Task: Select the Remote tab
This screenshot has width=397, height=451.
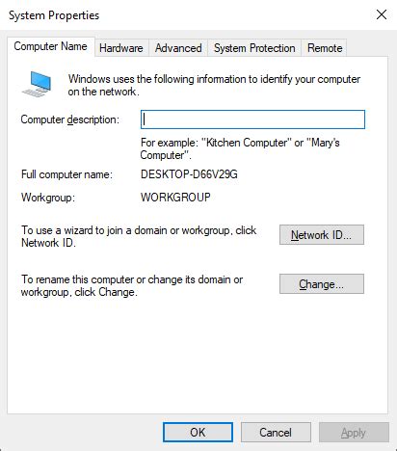Action: pos(325,48)
